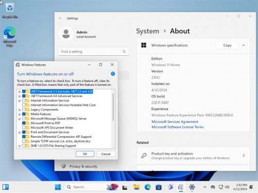Open the Task View icon on taskbar
258x193 pixels.
pos(125,187)
